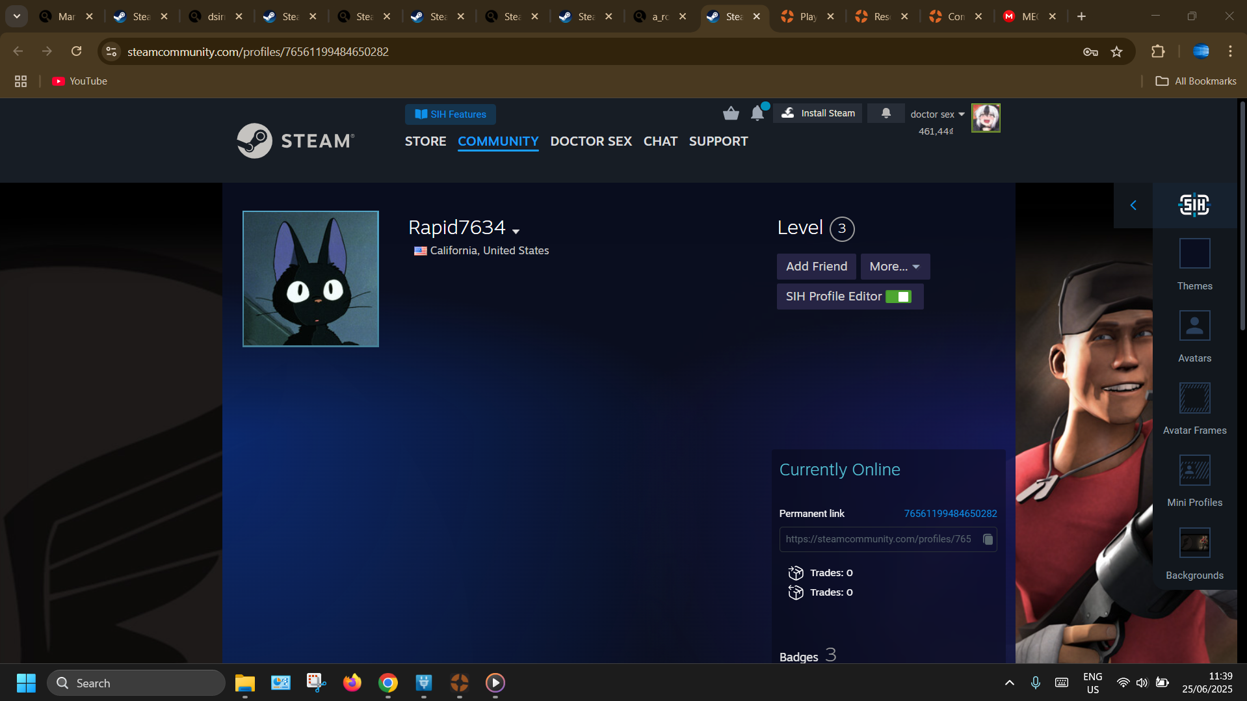
Task: Copy the profile URL with clipboard icon
Action: pyautogui.click(x=988, y=539)
